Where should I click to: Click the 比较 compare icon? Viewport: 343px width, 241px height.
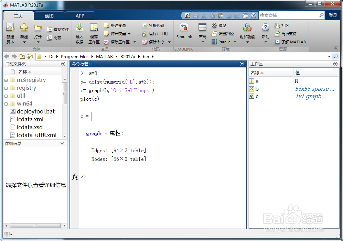pyautogui.click(x=50, y=38)
